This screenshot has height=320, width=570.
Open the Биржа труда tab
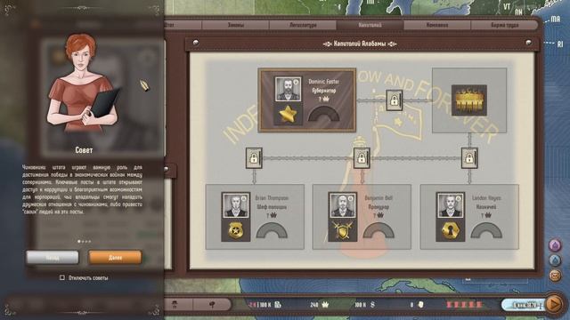(504, 25)
